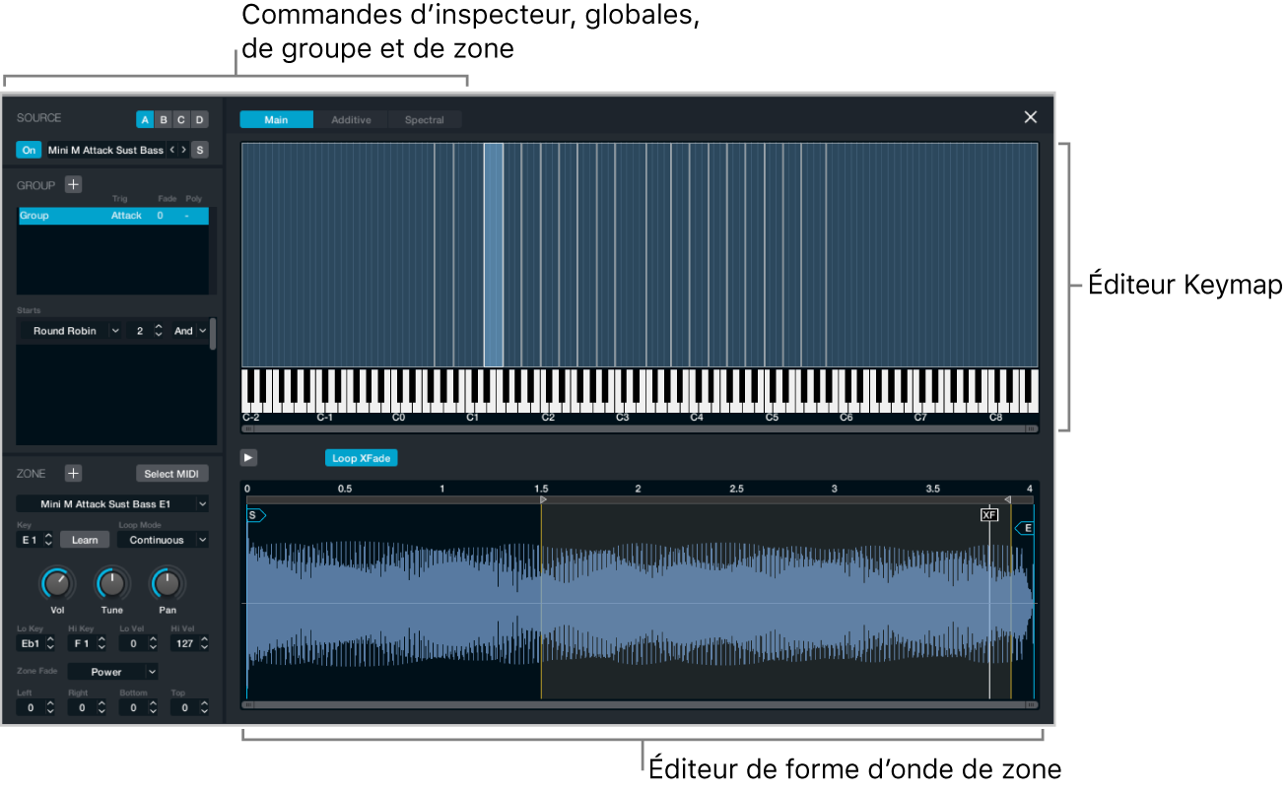Screen dimensions: 1287x791
Task: Switch to the Additive tab
Action: tap(351, 119)
